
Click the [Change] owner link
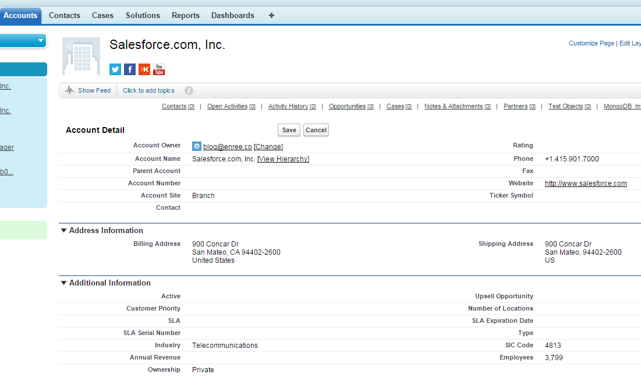(x=268, y=146)
